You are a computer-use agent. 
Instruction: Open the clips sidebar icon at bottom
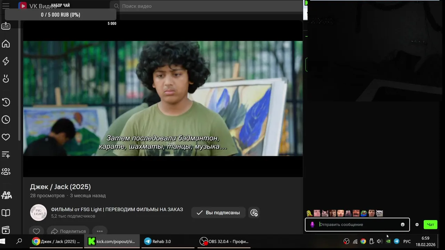click(6, 230)
